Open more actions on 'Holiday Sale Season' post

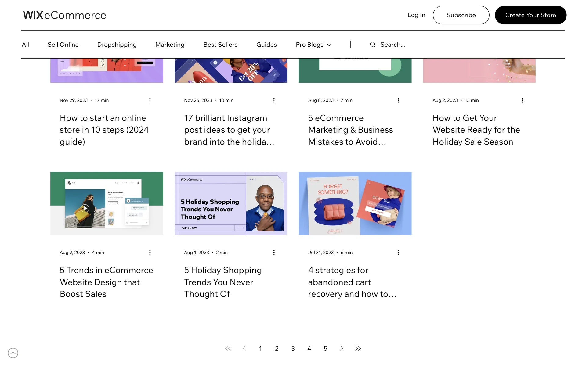point(522,100)
